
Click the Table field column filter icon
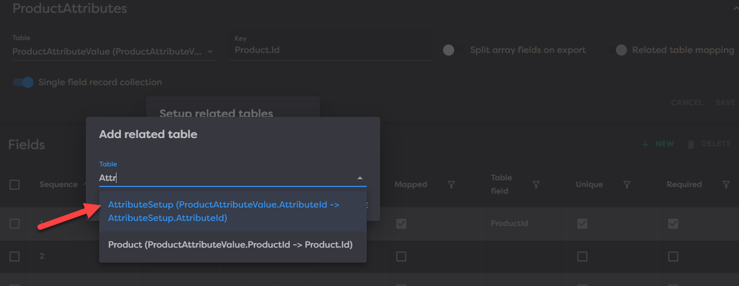click(536, 185)
